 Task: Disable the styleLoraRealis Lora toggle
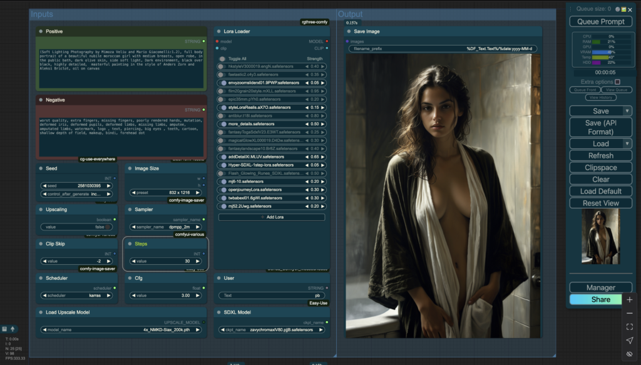point(222,108)
